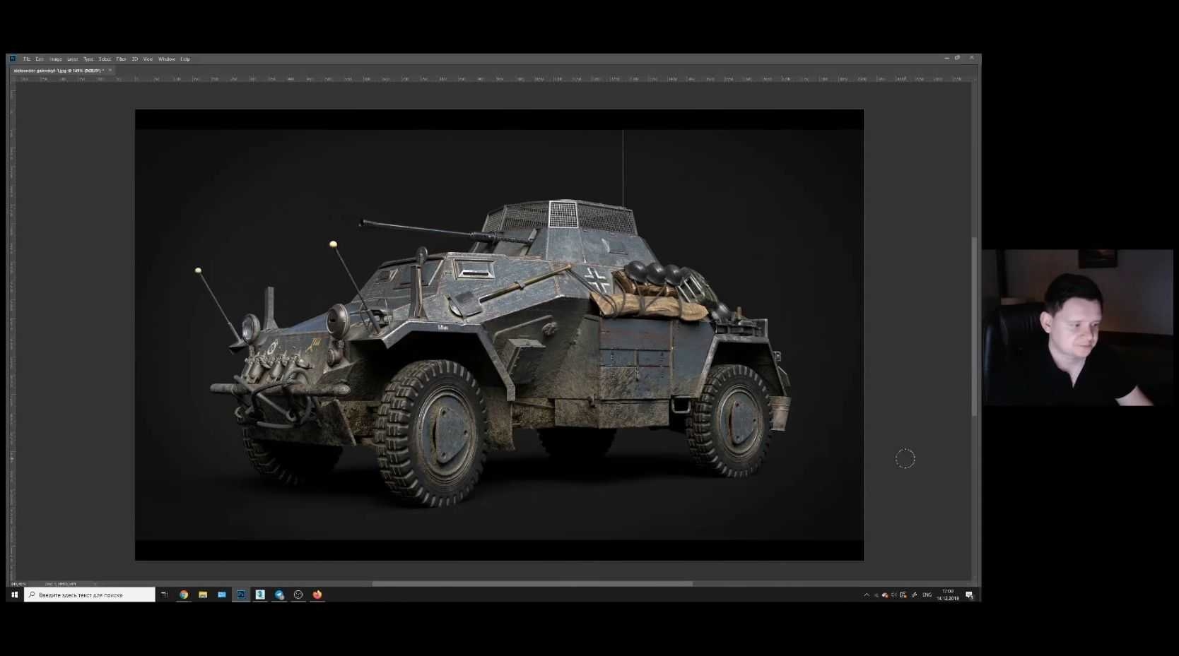1179x656 pixels.
Task: Click the Photoshop logo icon in title bar
Action: 13,59
